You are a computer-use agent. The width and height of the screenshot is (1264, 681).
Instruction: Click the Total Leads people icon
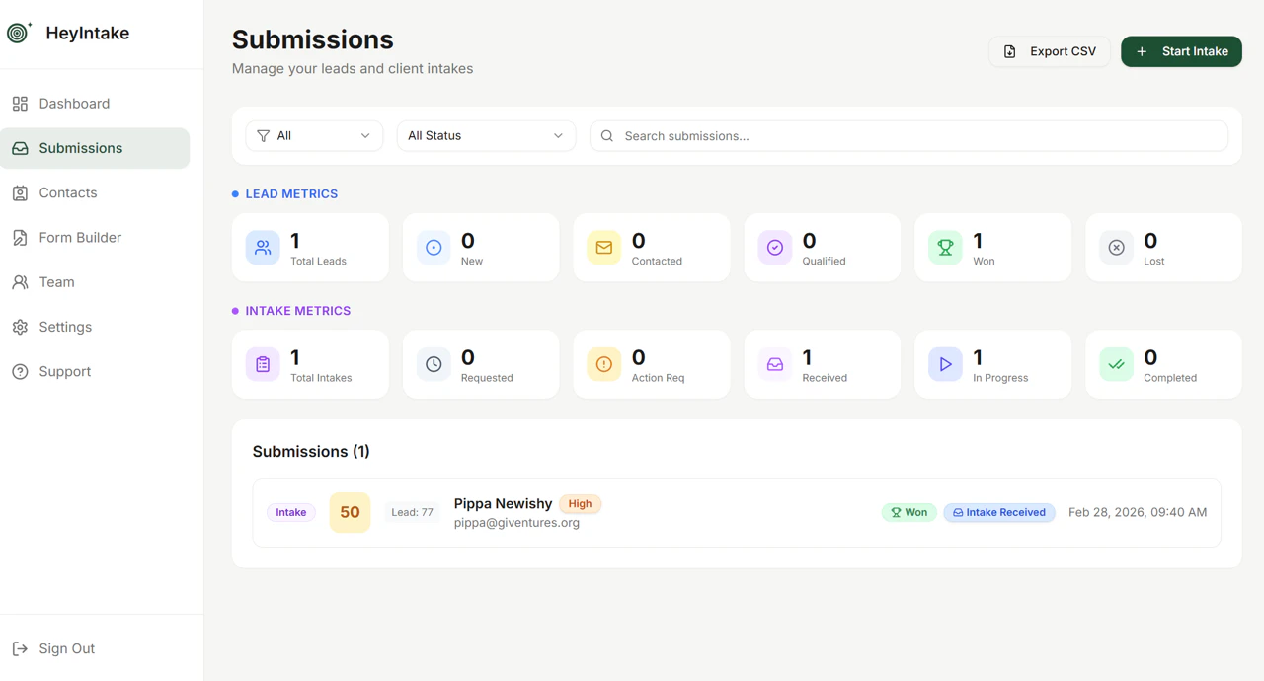[263, 248]
